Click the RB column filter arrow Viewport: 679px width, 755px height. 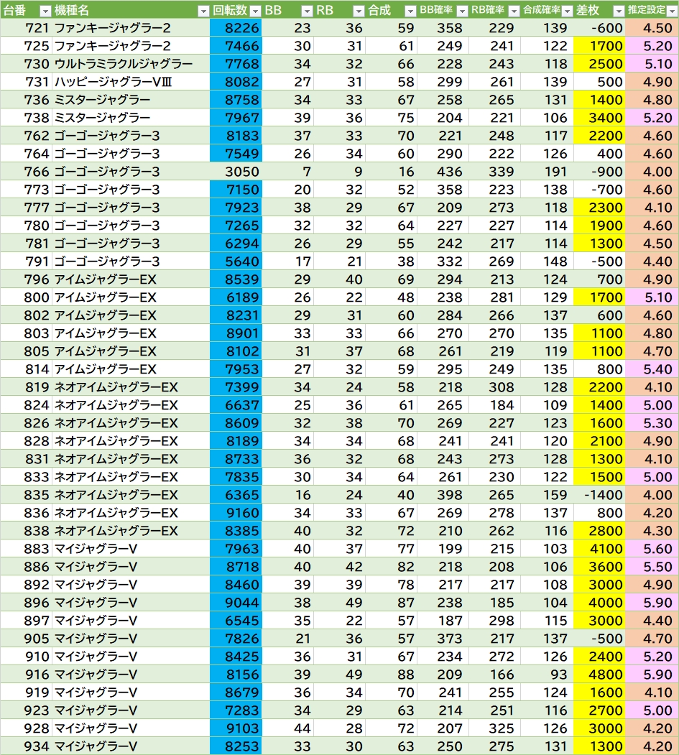(x=359, y=11)
